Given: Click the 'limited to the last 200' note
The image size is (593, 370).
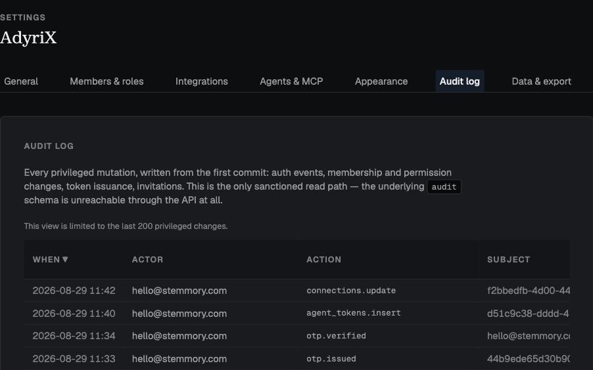Looking at the screenshot, I should [x=126, y=226].
